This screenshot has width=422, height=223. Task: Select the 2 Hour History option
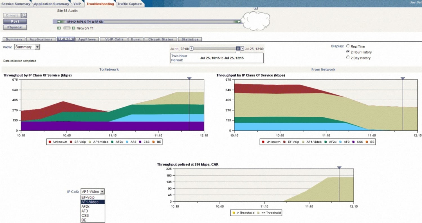(x=348, y=52)
